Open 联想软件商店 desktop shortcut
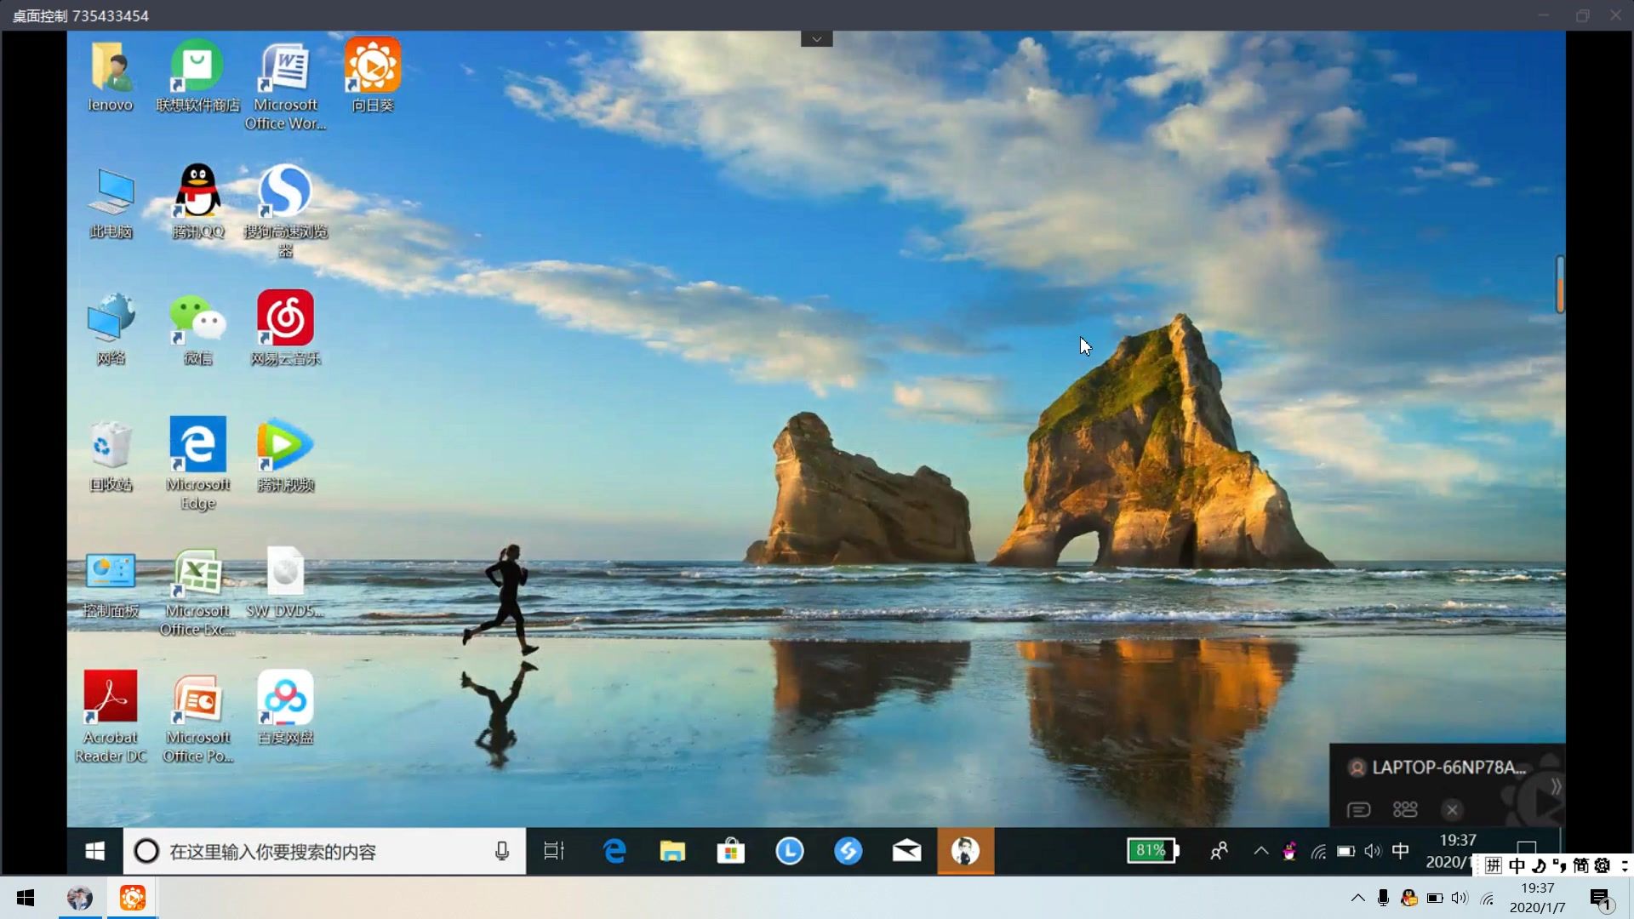The image size is (1634, 919). (x=197, y=77)
